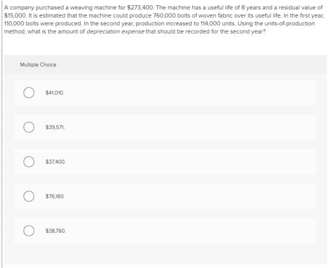This screenshot has height=268, width=330.
Task: Click the $76,160 answer text
Action: pyautogui.click(x=55, y=196)
